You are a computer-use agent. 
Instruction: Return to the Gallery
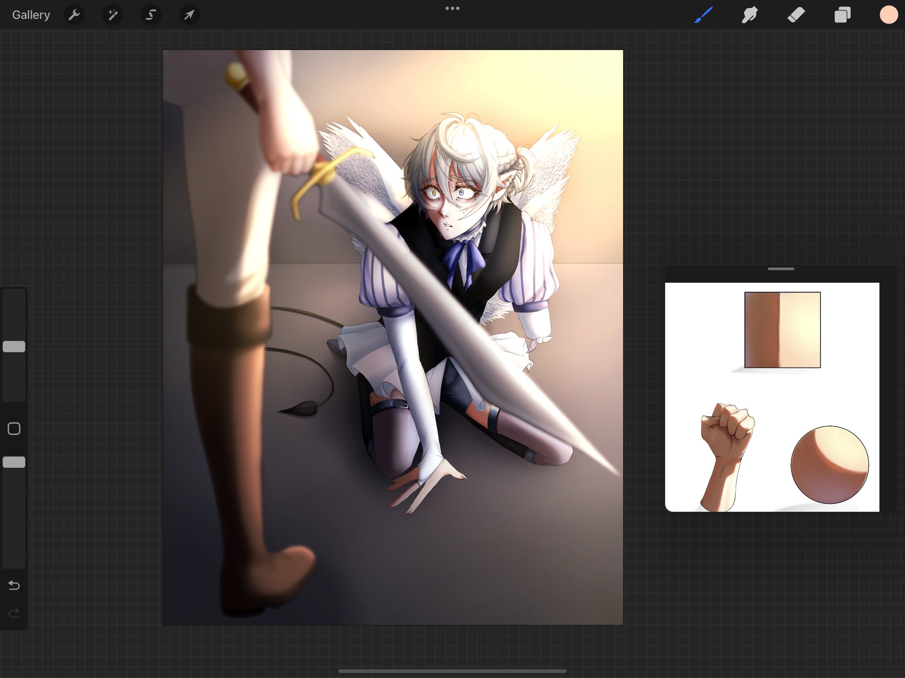pyautogui.click(x=31, y=15)
